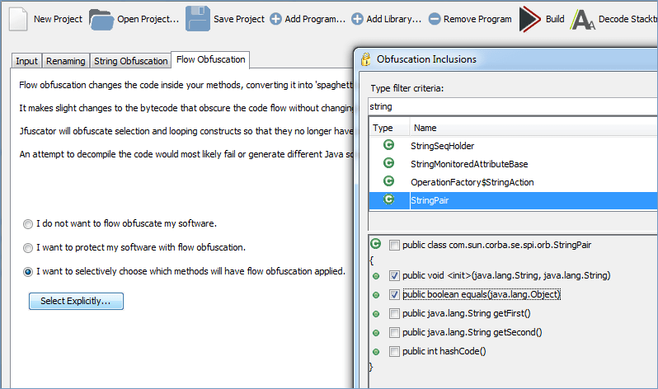Enable the getFirst() method checkbox
This screenshot has width=658, height=389.
click(x=394, y=313)
